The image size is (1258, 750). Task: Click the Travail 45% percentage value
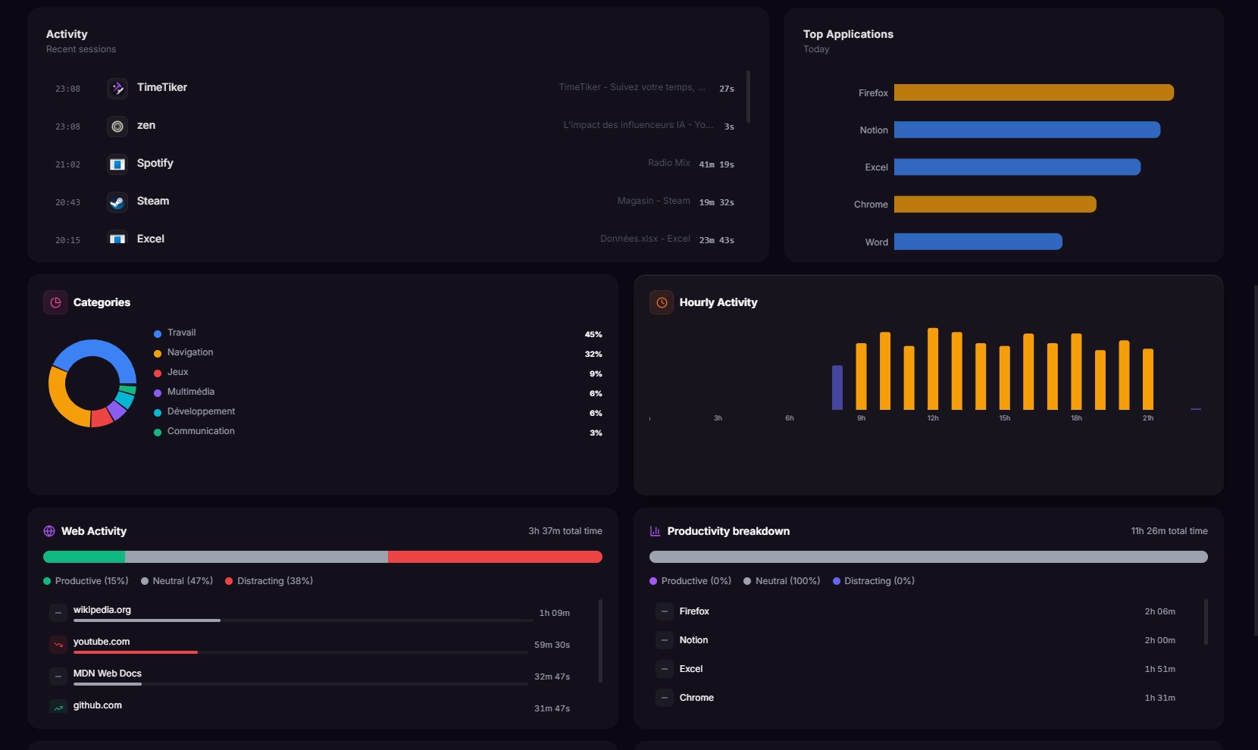[593, 334]
